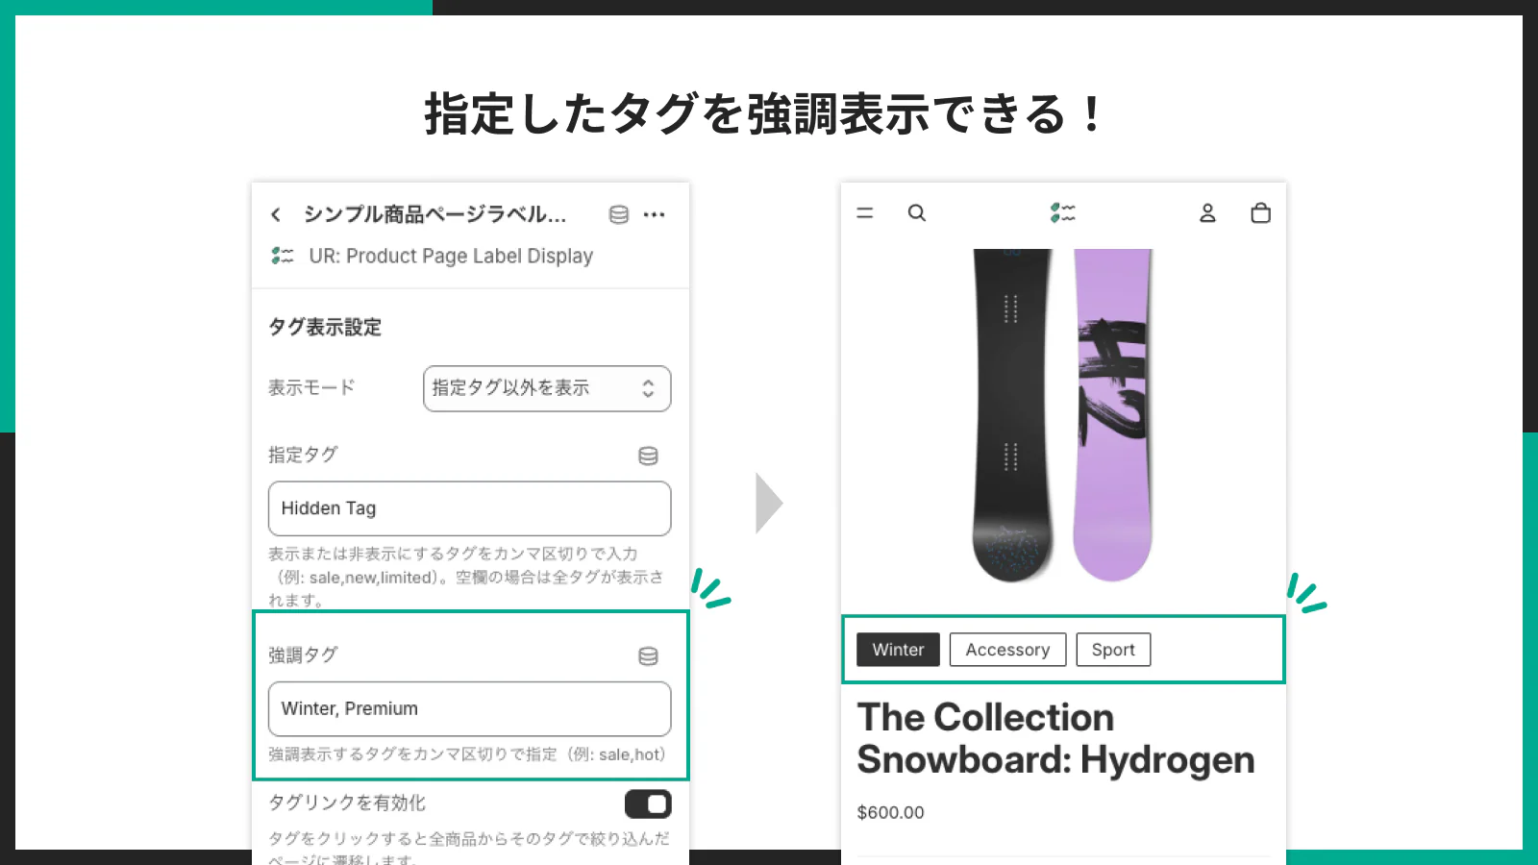Select the highlighted Winter tag
This screenshot has height=865, width=1538.
[897, 649]
